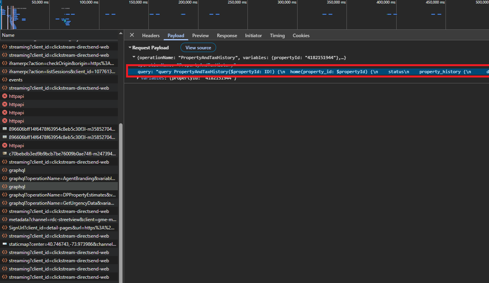Click the fetch icon beside events request
Viewport: 489px width, 283px height.
tap(5, 80)
